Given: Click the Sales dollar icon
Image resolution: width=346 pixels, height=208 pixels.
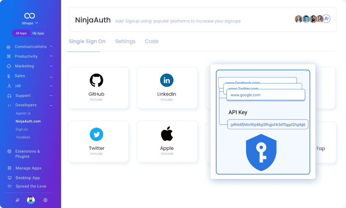Looking at the screenshot, I should [x=8, y=76].
